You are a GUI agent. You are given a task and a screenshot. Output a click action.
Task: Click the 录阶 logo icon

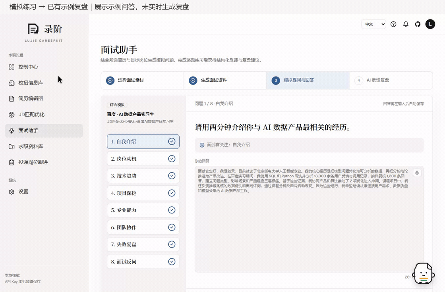pos(33,29)
